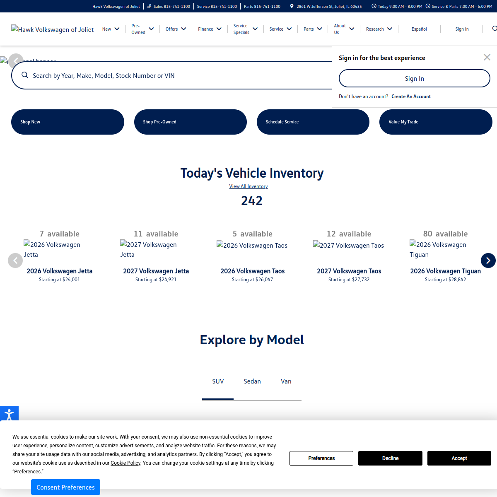Viewport: 497px width, 497px height.
Task: Advance the inventory carousel to next slide
Action: pyautogui.click(x=488, y=261)
